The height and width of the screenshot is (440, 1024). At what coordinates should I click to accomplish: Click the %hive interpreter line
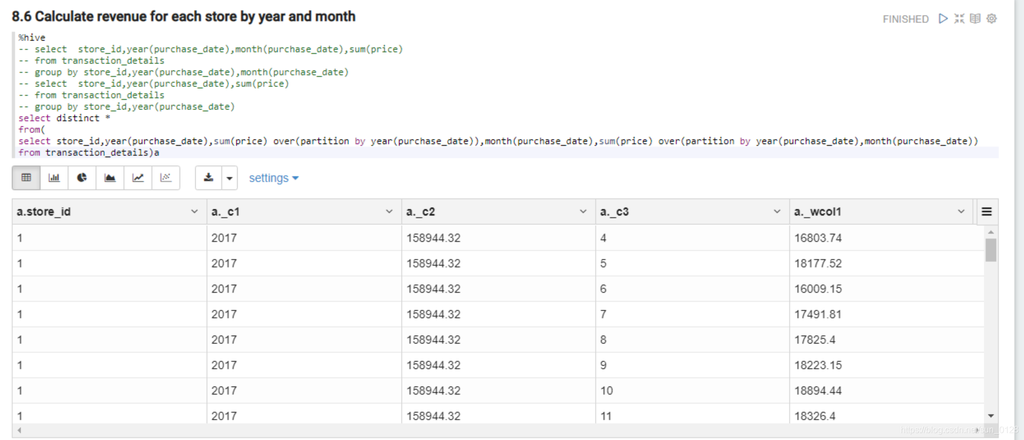point(32,38)
